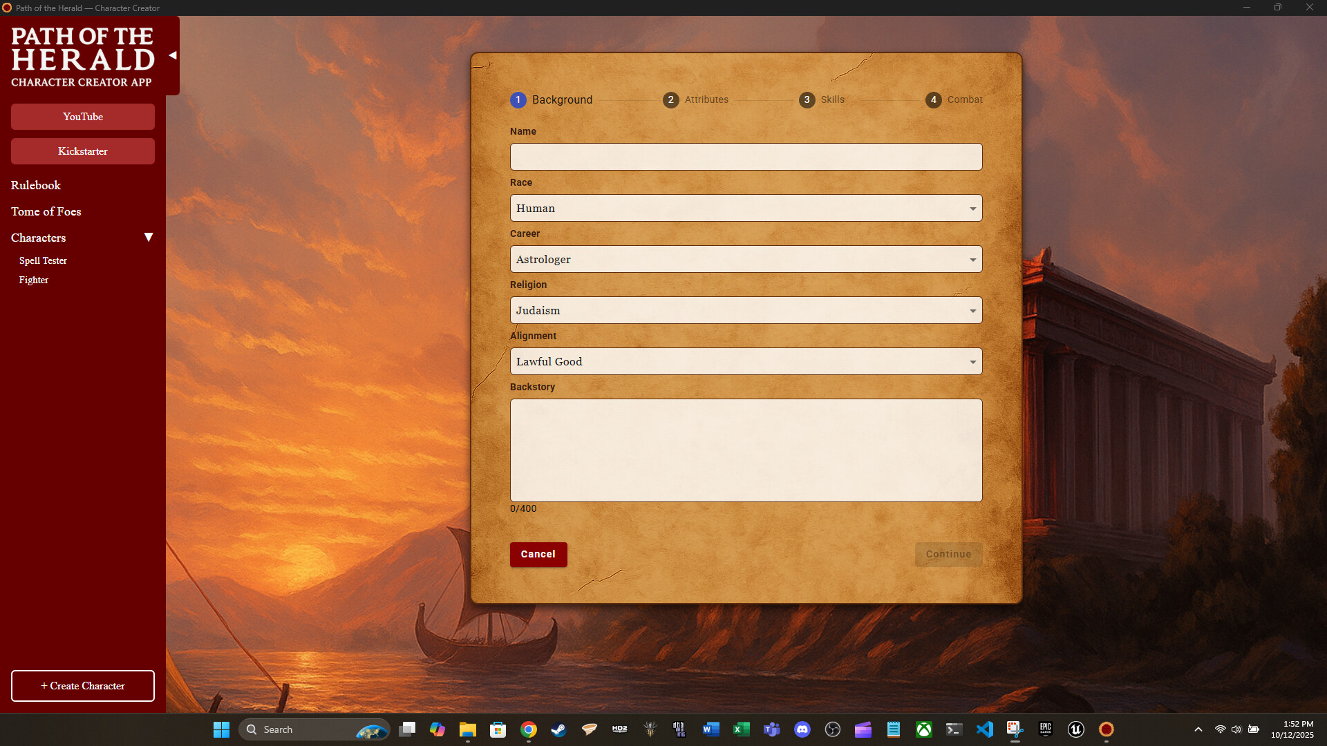Open the YouTube channel link

(82, 116)
